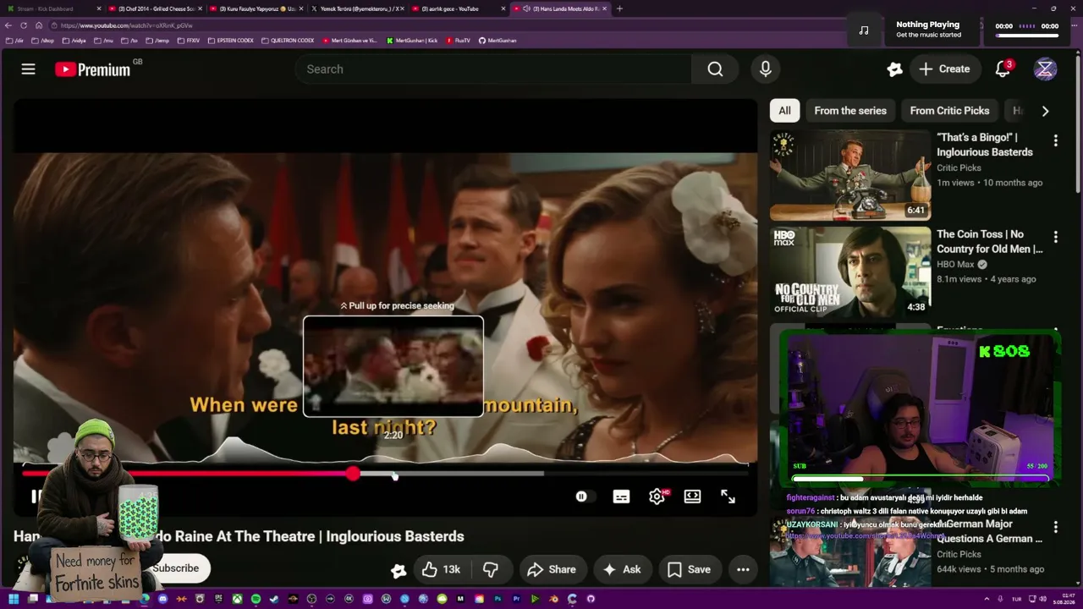The height and width of the screenshot is (609, 1083).
Task: Select the From the series chip
Action: pyautogui.click(x=850, y=111)
